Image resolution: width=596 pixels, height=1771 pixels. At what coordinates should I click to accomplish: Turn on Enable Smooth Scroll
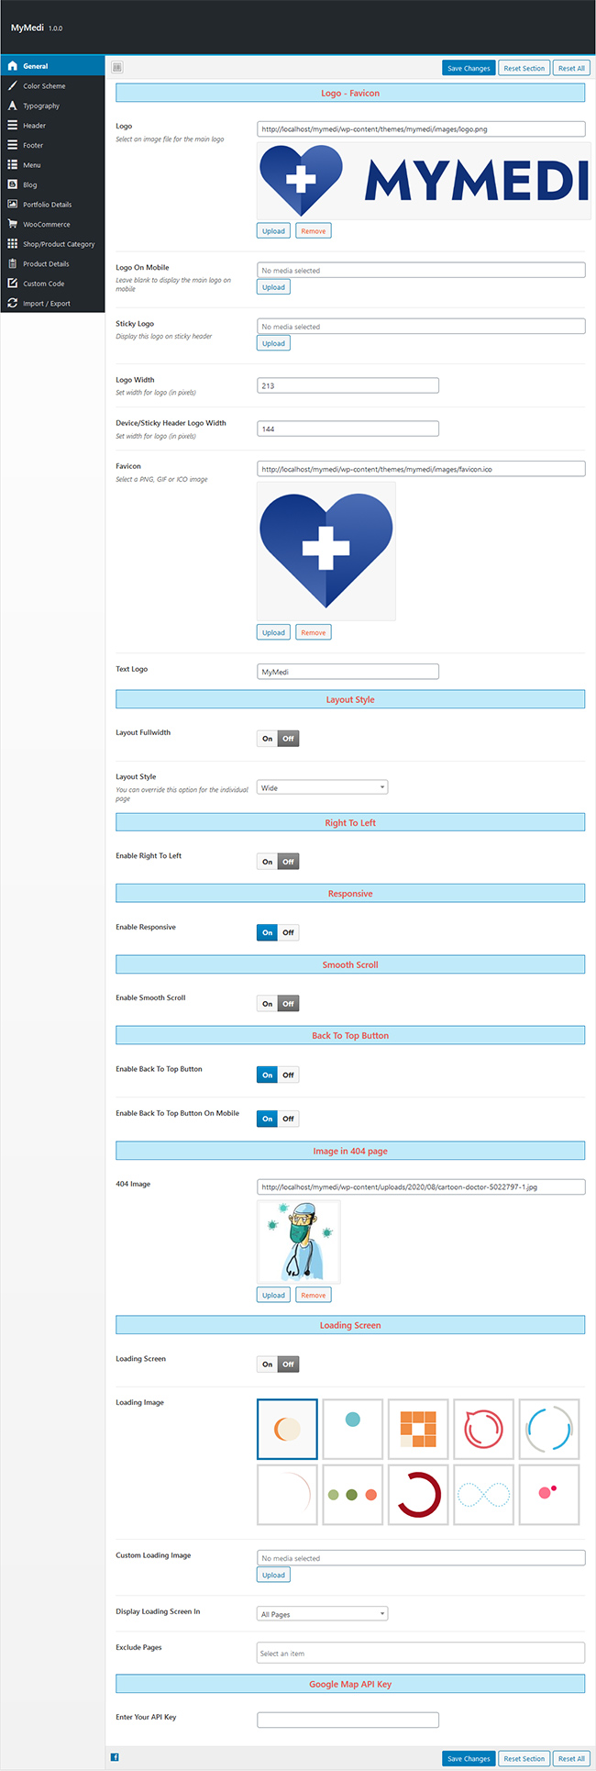(x=267, y=1004)
